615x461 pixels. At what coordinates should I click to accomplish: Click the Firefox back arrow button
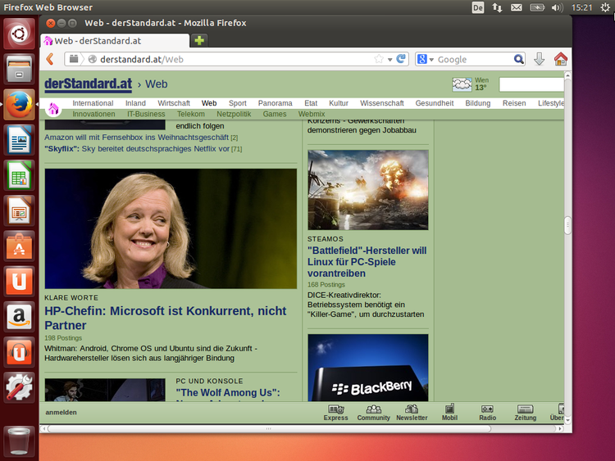50,59
